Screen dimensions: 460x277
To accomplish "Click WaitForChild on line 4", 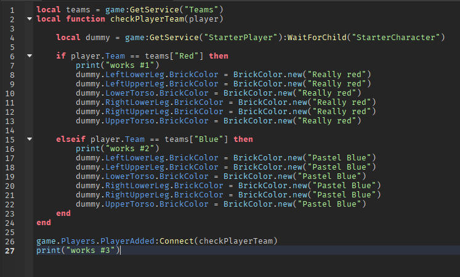I will point(317,38).
